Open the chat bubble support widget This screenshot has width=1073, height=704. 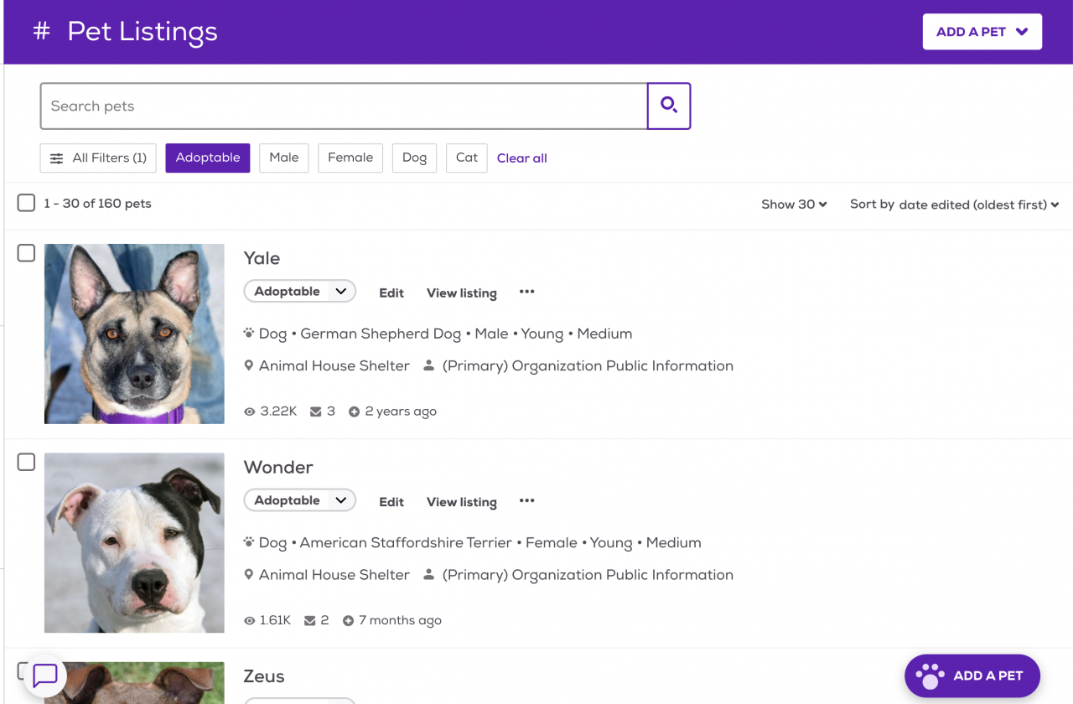pos(45,675)
